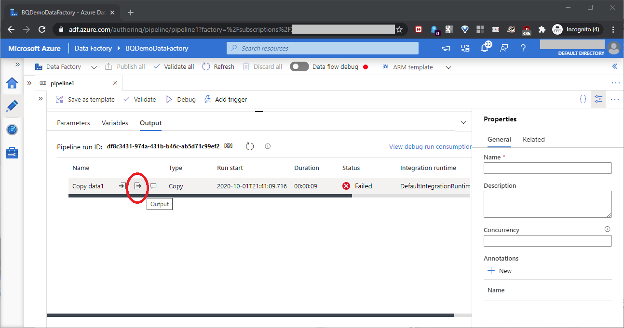Collapse the right panel with blue double chevron
Image resolution: width=624 pixels, height=328 pixels.
click(615, 66)
